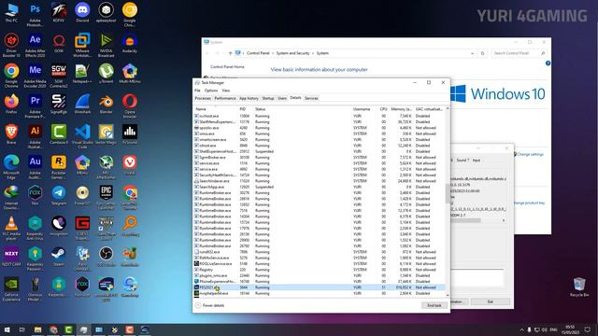Open Adobe After Effects desktop icon
598x336 pixels.
(x=35, y=45)
